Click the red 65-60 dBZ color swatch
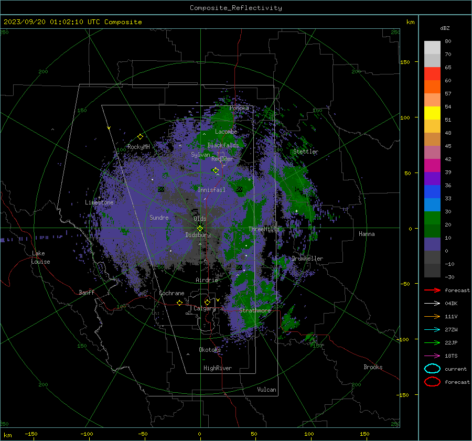This screenshot has height=441, width=472. (x=432, y=74)
